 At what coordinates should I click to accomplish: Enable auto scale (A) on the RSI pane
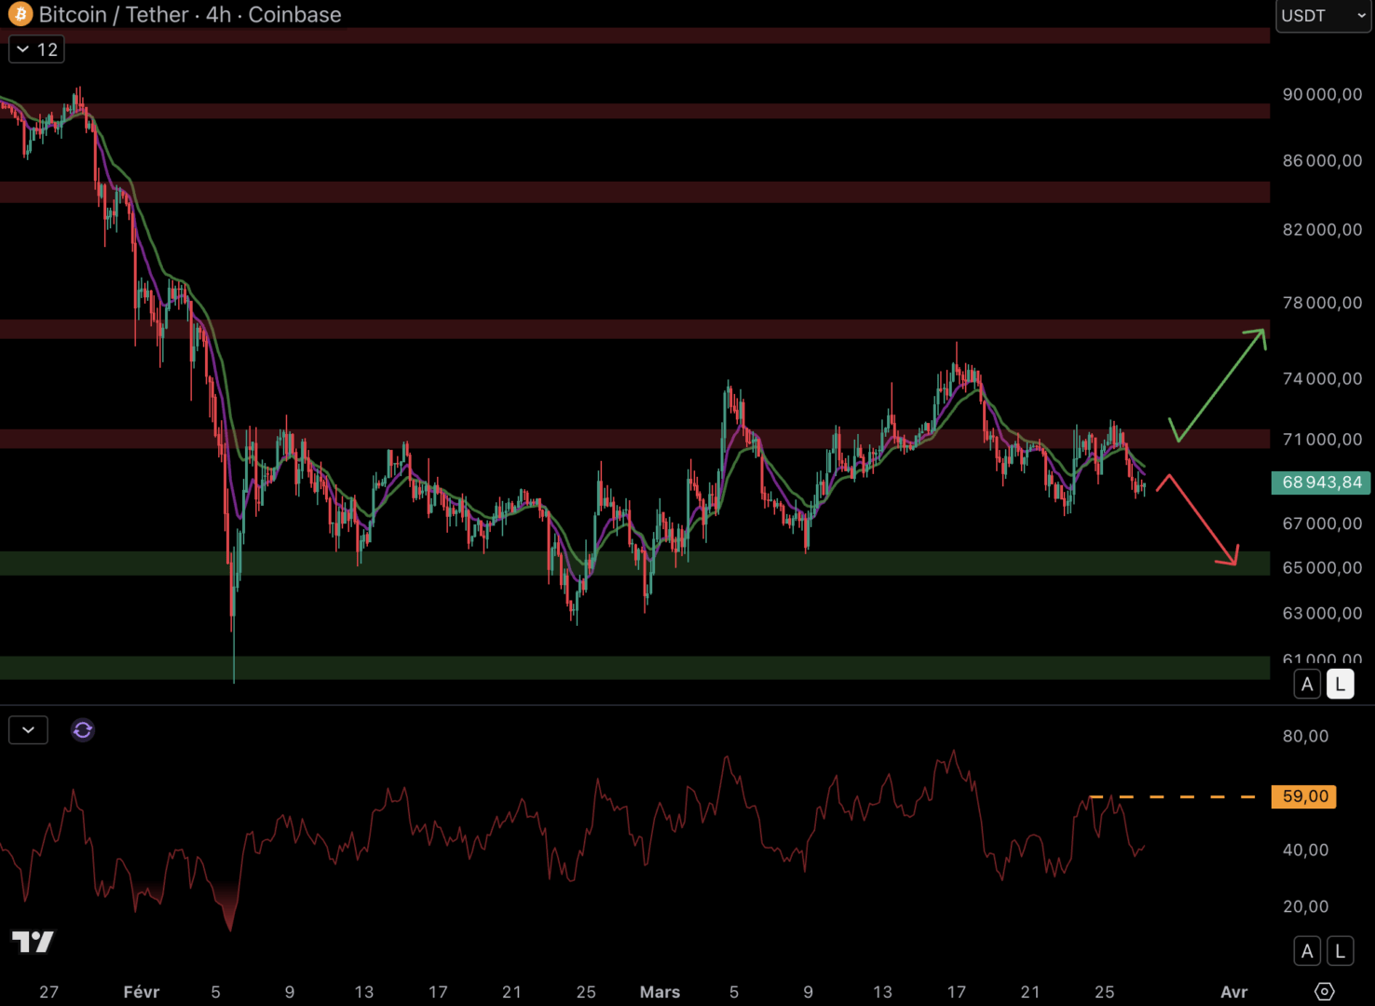click(x=1307, y=951)
